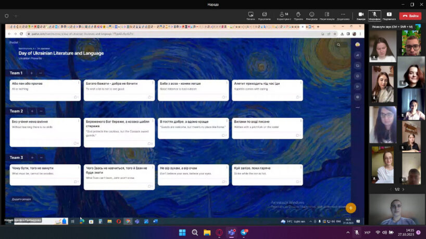The width and height of the screenshot is (426, 239).
Task: Add a post to Team 1 section
Action: pyautogui.click(x=32, y=73)
